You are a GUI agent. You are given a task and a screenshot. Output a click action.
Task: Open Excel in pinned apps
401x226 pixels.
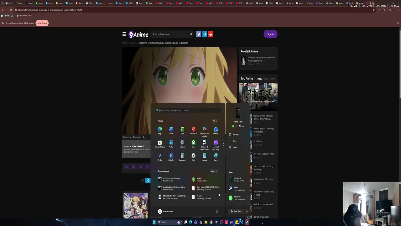[182, 130]
